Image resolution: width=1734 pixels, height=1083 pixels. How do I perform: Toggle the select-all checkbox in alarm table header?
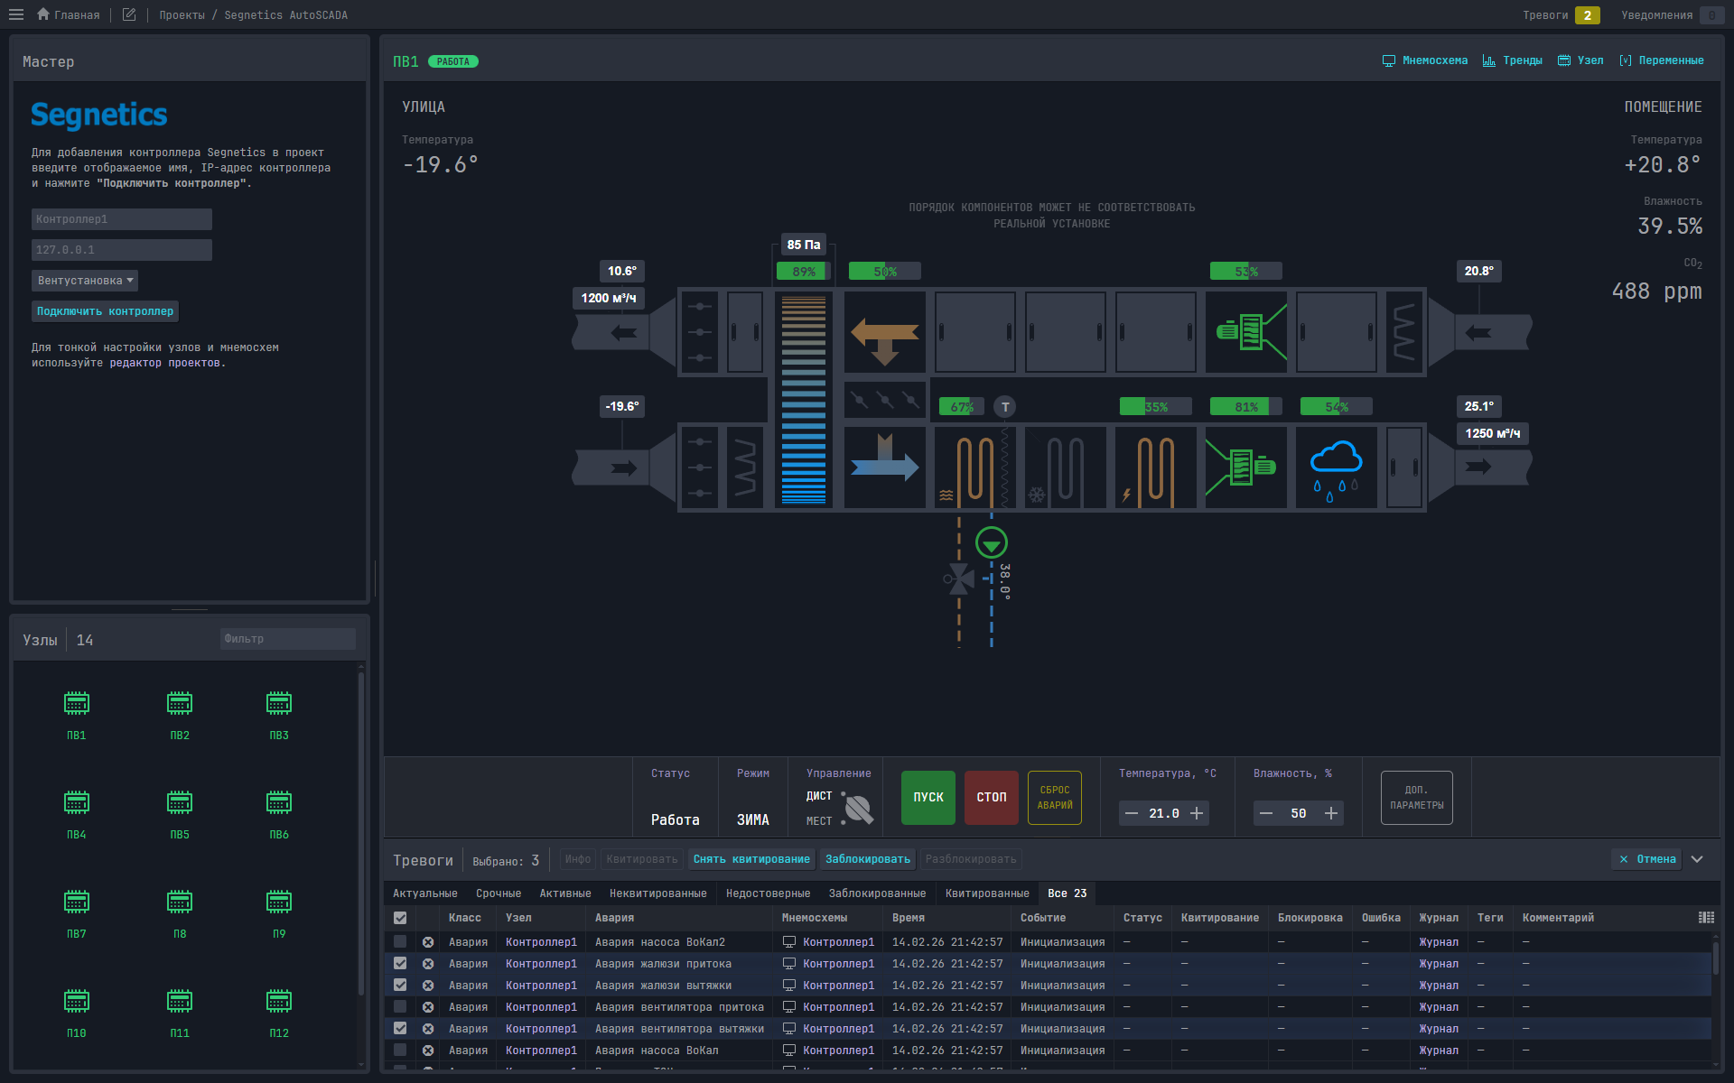(400, 917)
